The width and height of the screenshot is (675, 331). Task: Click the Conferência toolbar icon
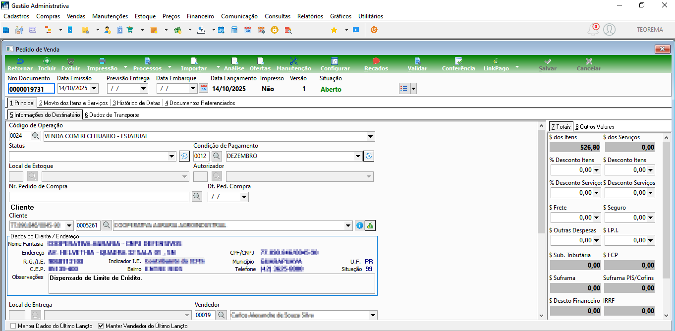point(458,61)
